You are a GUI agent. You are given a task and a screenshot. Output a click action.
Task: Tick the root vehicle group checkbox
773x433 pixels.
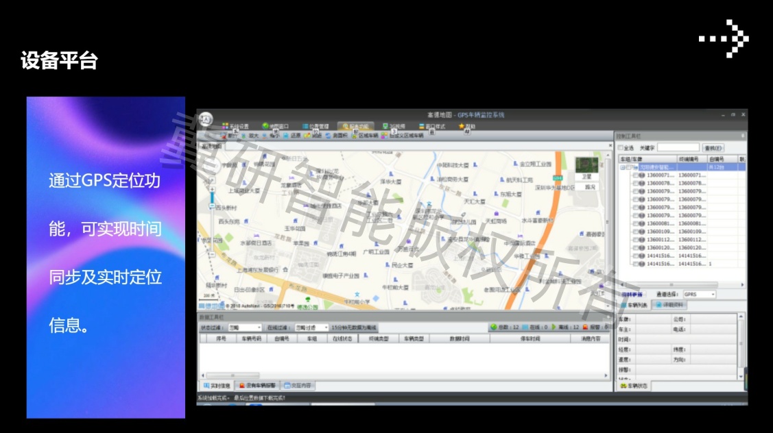tap(628, 167)
